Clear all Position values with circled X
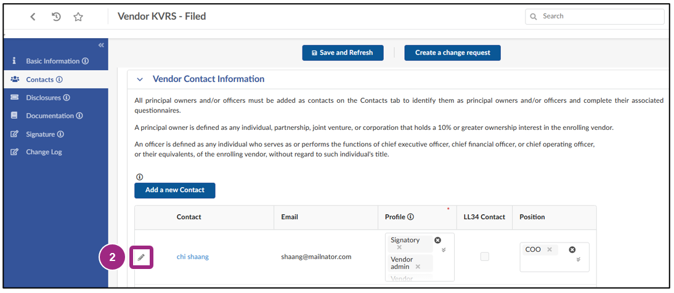The image size is (674, 293). point(572,250)
